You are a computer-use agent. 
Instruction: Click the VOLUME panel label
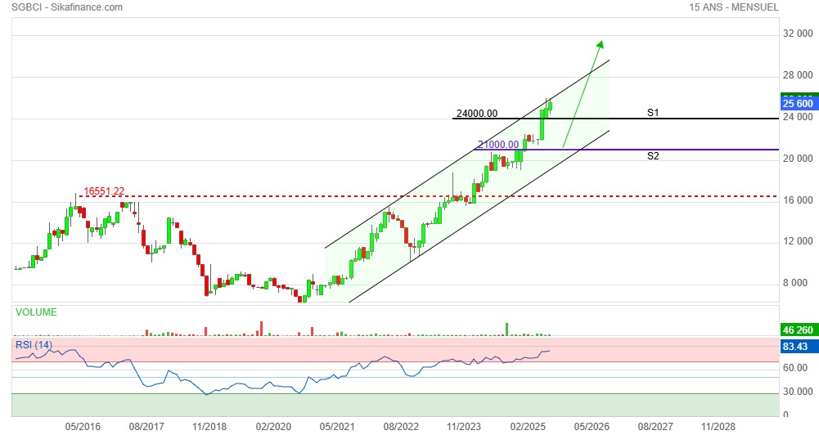pos(36,312)
